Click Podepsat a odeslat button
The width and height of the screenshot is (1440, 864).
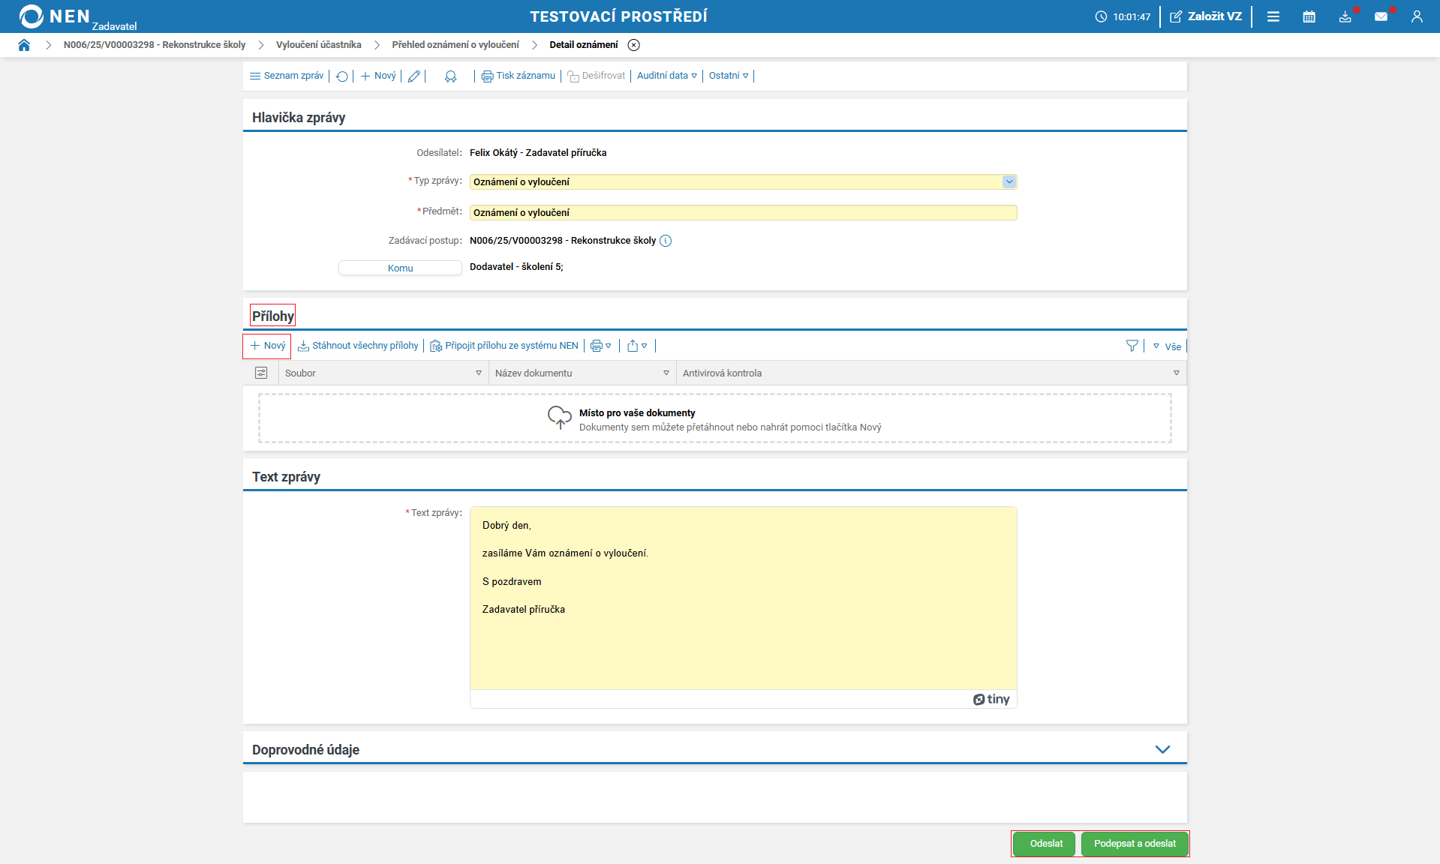(1135, 844)
